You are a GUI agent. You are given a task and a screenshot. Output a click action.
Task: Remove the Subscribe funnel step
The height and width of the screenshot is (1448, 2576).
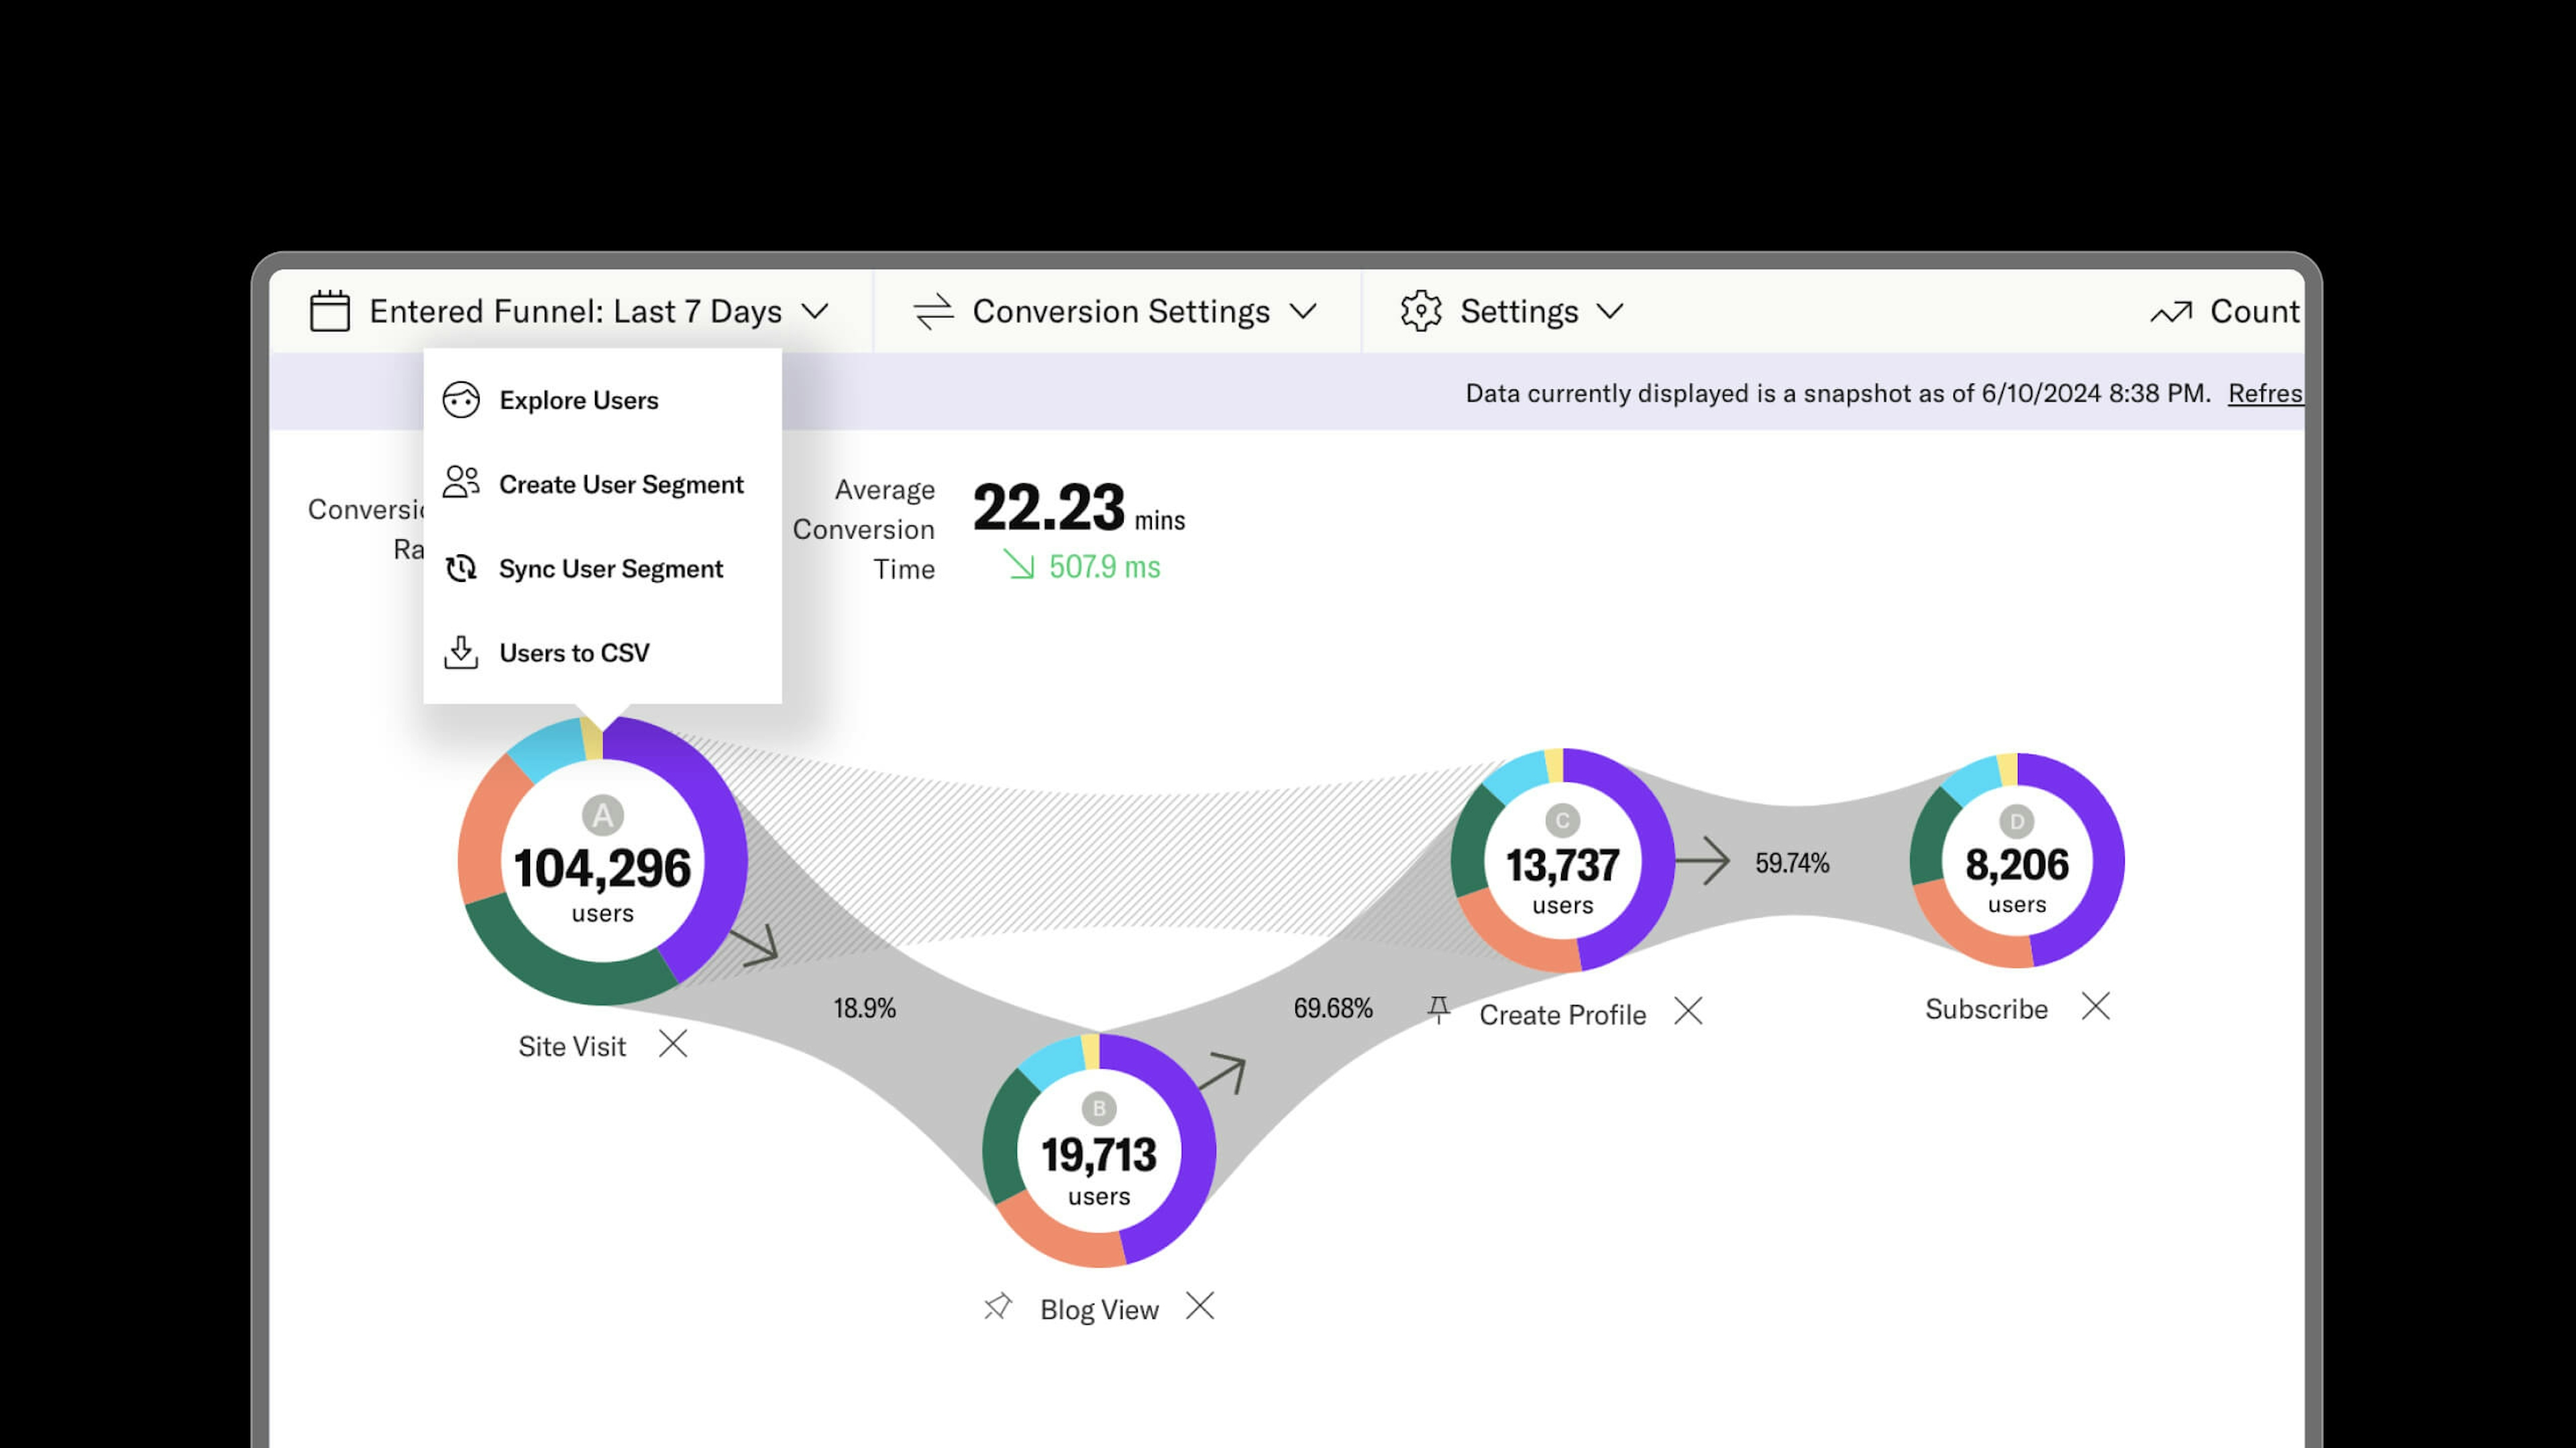(x=2095, y=1006)
